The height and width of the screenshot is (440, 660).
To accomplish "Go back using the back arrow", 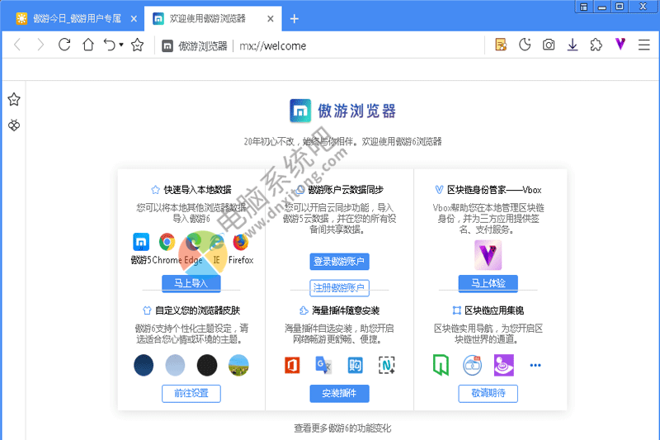I will (17, 45).
